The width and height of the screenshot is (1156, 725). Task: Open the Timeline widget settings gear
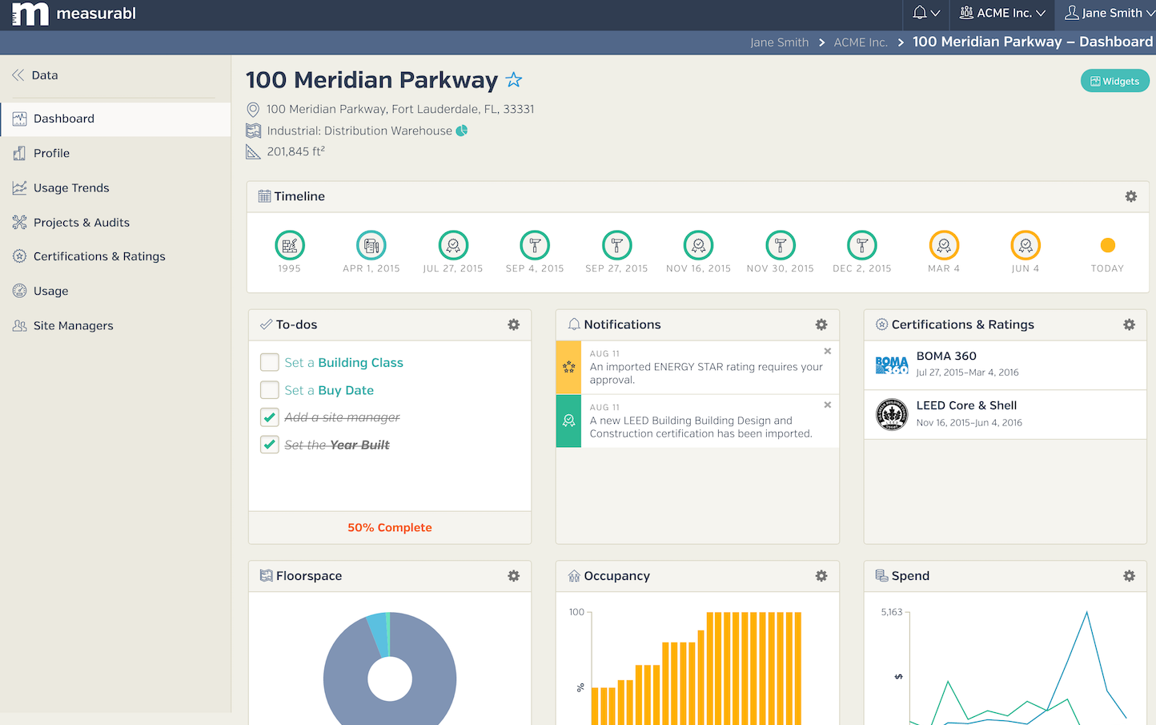point(1130,196)
